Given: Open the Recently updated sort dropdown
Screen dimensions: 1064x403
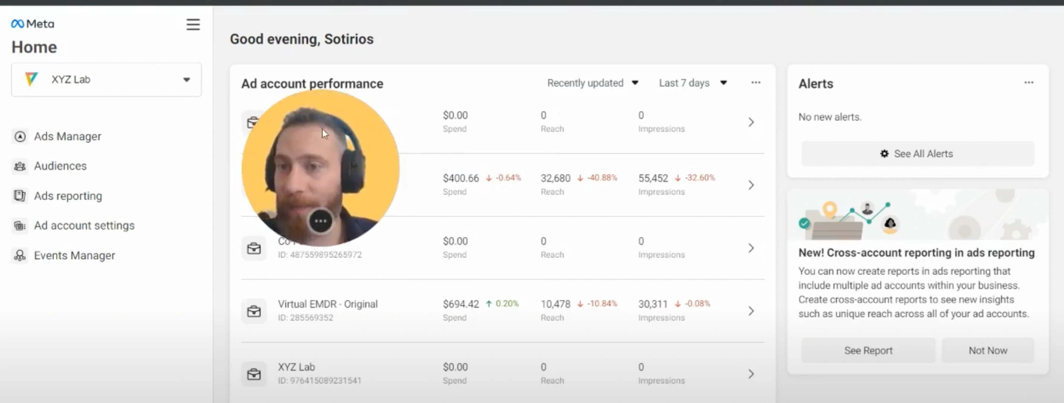Looking at the screenshot, I should [x=593, y=83].
